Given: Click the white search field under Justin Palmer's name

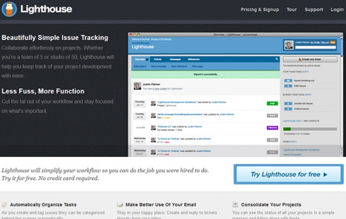Looking at the screenshot, I should (315, 47).
